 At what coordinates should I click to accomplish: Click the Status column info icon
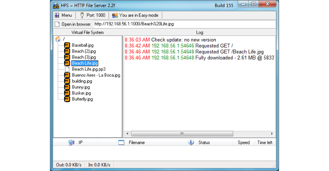click(191, 142)
